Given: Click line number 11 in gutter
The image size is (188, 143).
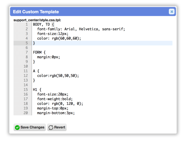Looking at the screenshot, I should pos(26,71).
